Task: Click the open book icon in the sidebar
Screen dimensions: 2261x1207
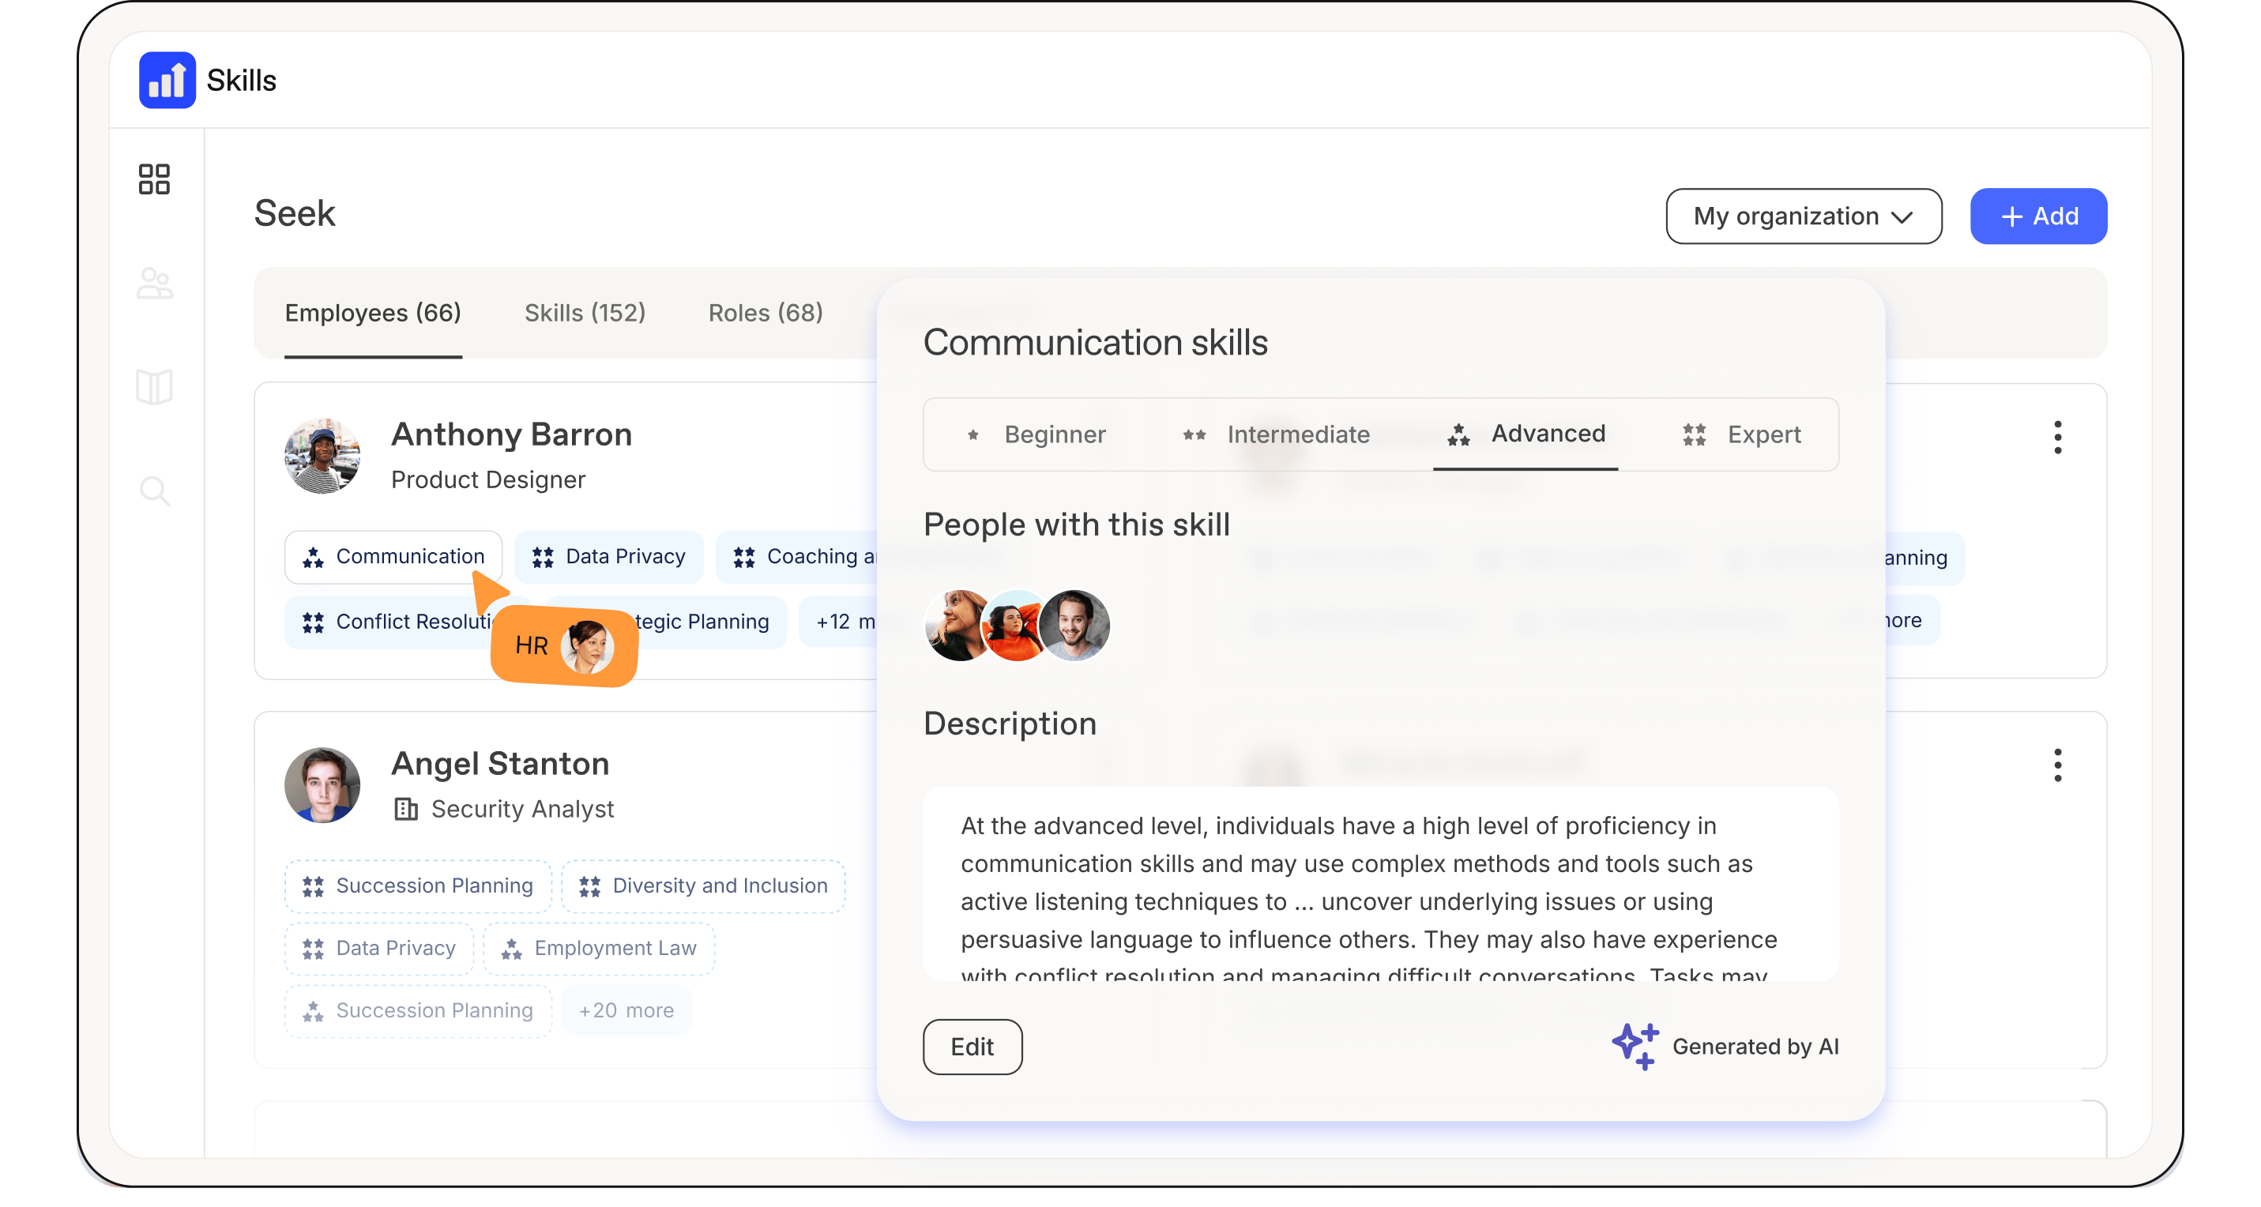Action: (x=155, y=387)
